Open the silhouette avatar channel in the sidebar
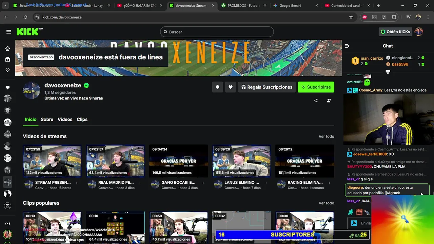Image resolution: width=434 pixels, height=244 pixels. tap(7, 194)
